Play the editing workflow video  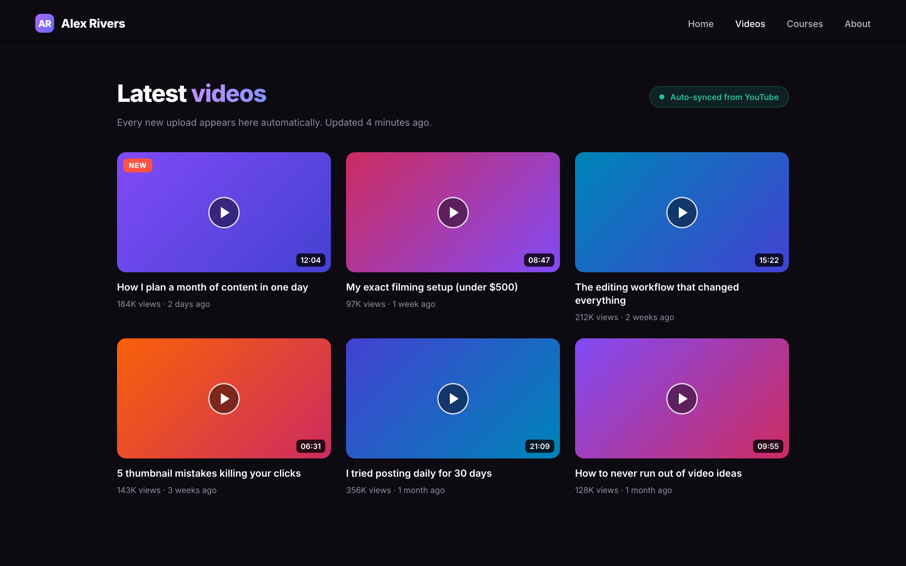(682, 213)
